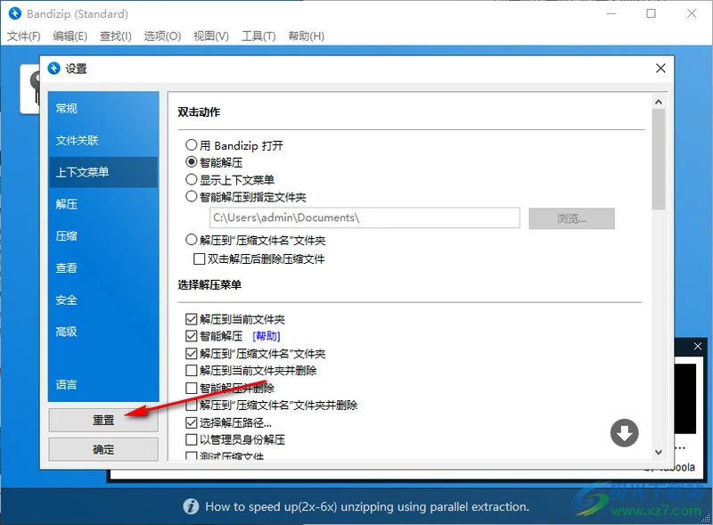Switch to the 文件关联 settings tab
The height and width of the screenshot is (525, 713).
[103, 140]
